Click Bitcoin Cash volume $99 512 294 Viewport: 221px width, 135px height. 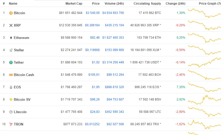115,75
